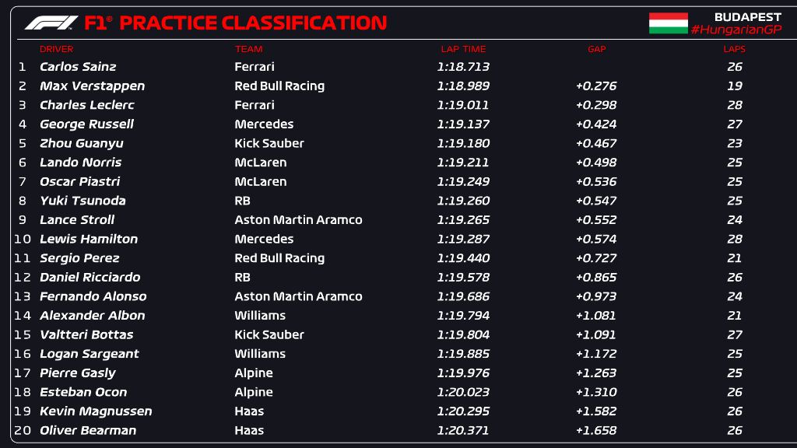Screen dimensions: 797x448
Task: Click the DRIVER column header
Action: point(56,49)
